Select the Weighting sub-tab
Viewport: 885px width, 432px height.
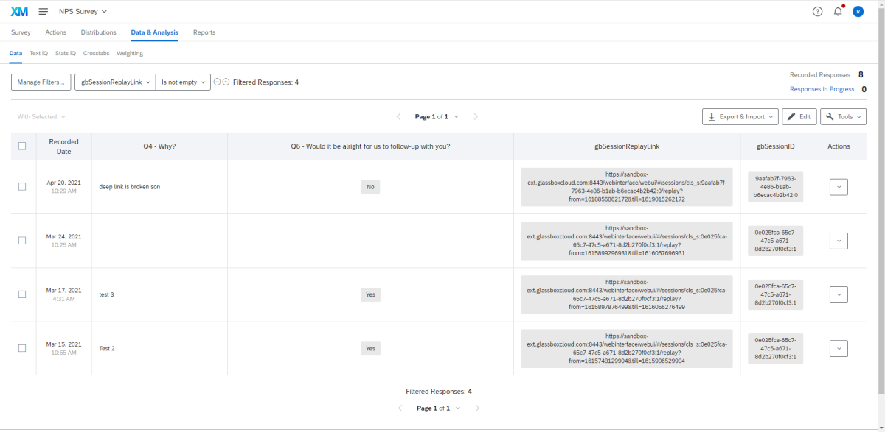(130, 53)
